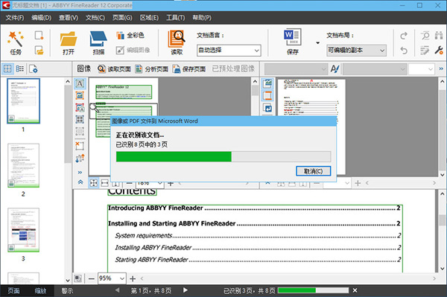447x297 pixels.
Task: Select page 1 thumbnail
Action: pyautogui.click(x=23, y=100)
